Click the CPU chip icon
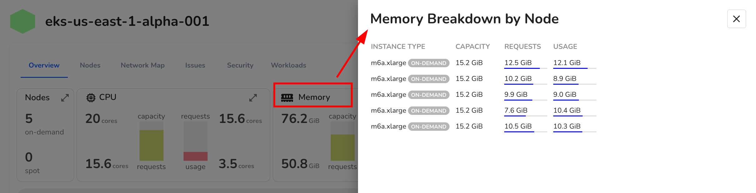Screen dimensions: 756x193 (x=91, y=98)
